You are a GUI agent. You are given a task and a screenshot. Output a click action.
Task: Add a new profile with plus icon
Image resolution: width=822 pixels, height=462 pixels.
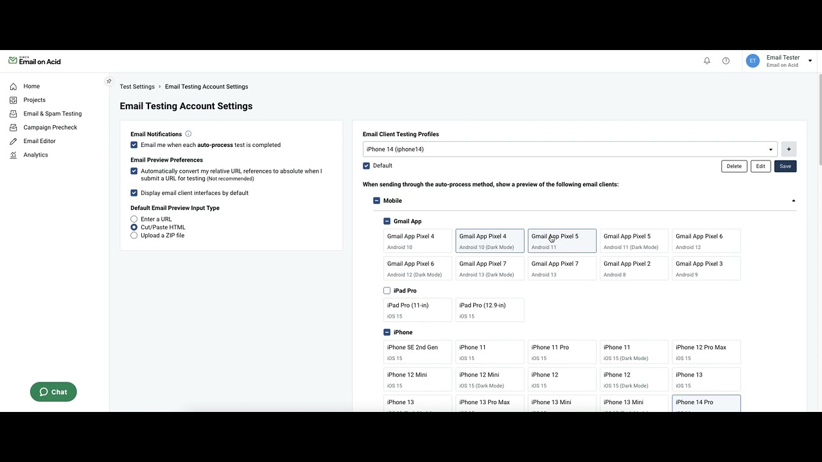[x=789, y=150]
